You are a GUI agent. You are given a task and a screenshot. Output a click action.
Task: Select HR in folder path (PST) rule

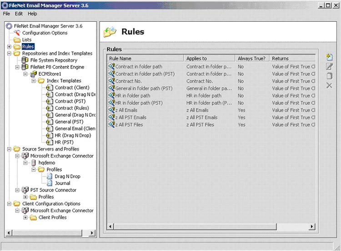pos(139,103)
